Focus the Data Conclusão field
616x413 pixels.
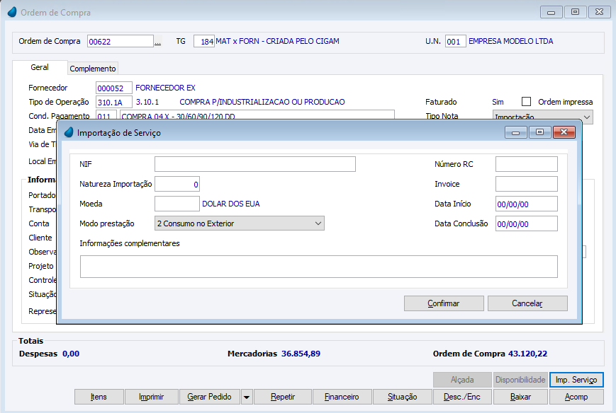[x=527, y=223]
